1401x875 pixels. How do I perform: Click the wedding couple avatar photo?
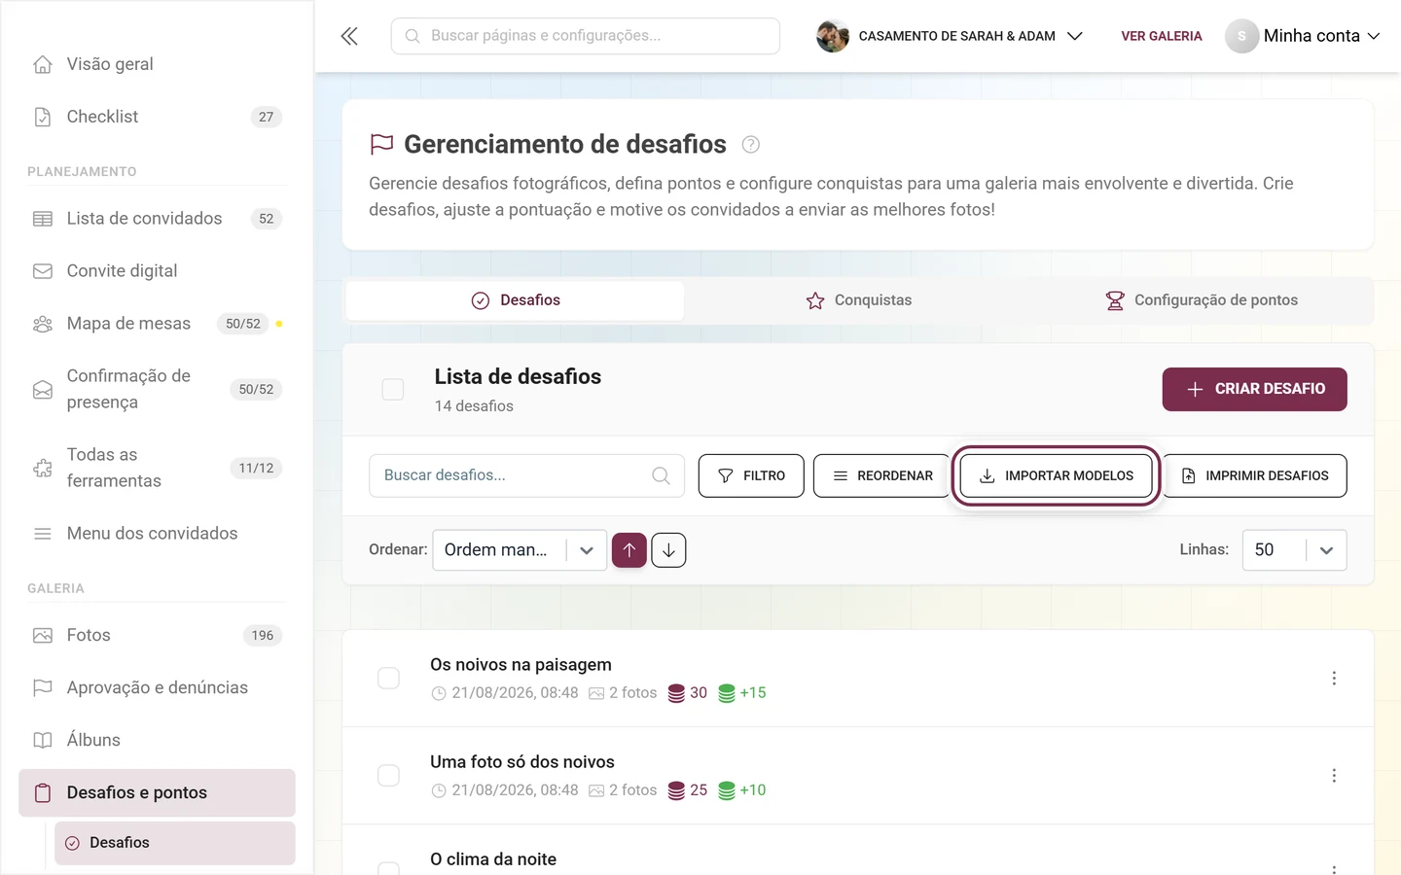click(x=833, y=36)
